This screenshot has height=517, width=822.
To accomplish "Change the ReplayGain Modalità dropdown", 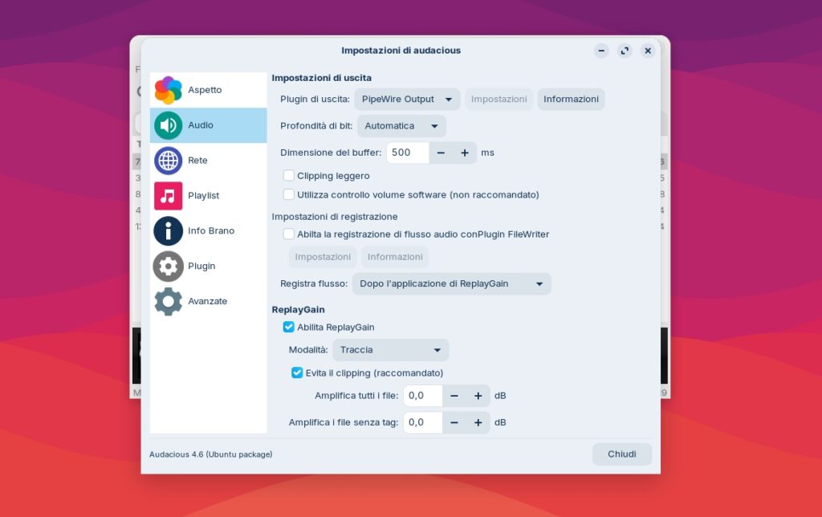I will [x=391, y=350].
